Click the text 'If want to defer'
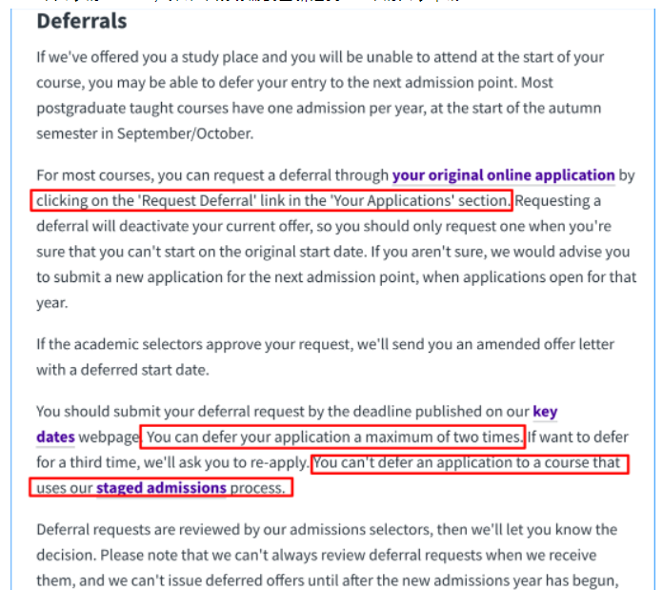This screenshot has width=663, height=590. pyautogui.click(x=577, y=437)
